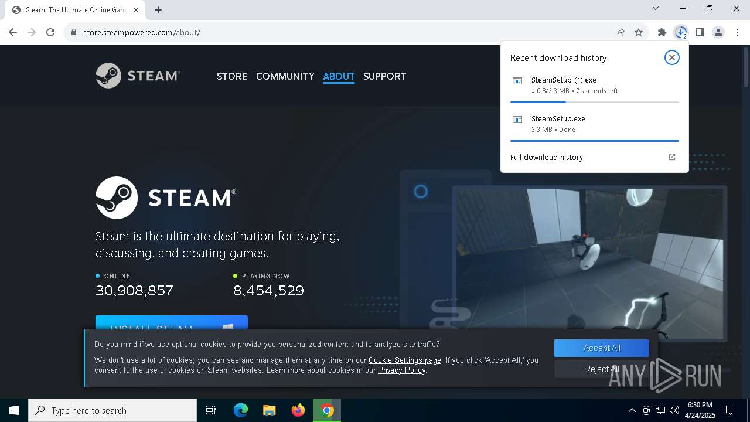Open Task View on the taskbar
The image size is (750, 422).
211,410
